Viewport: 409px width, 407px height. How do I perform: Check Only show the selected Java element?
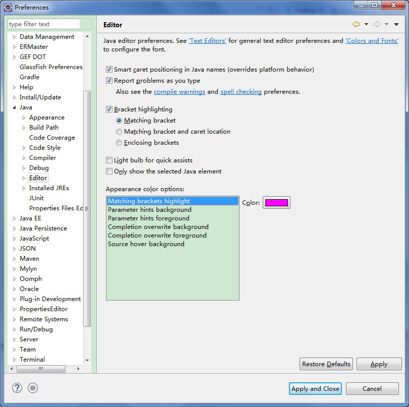(109, 171)
